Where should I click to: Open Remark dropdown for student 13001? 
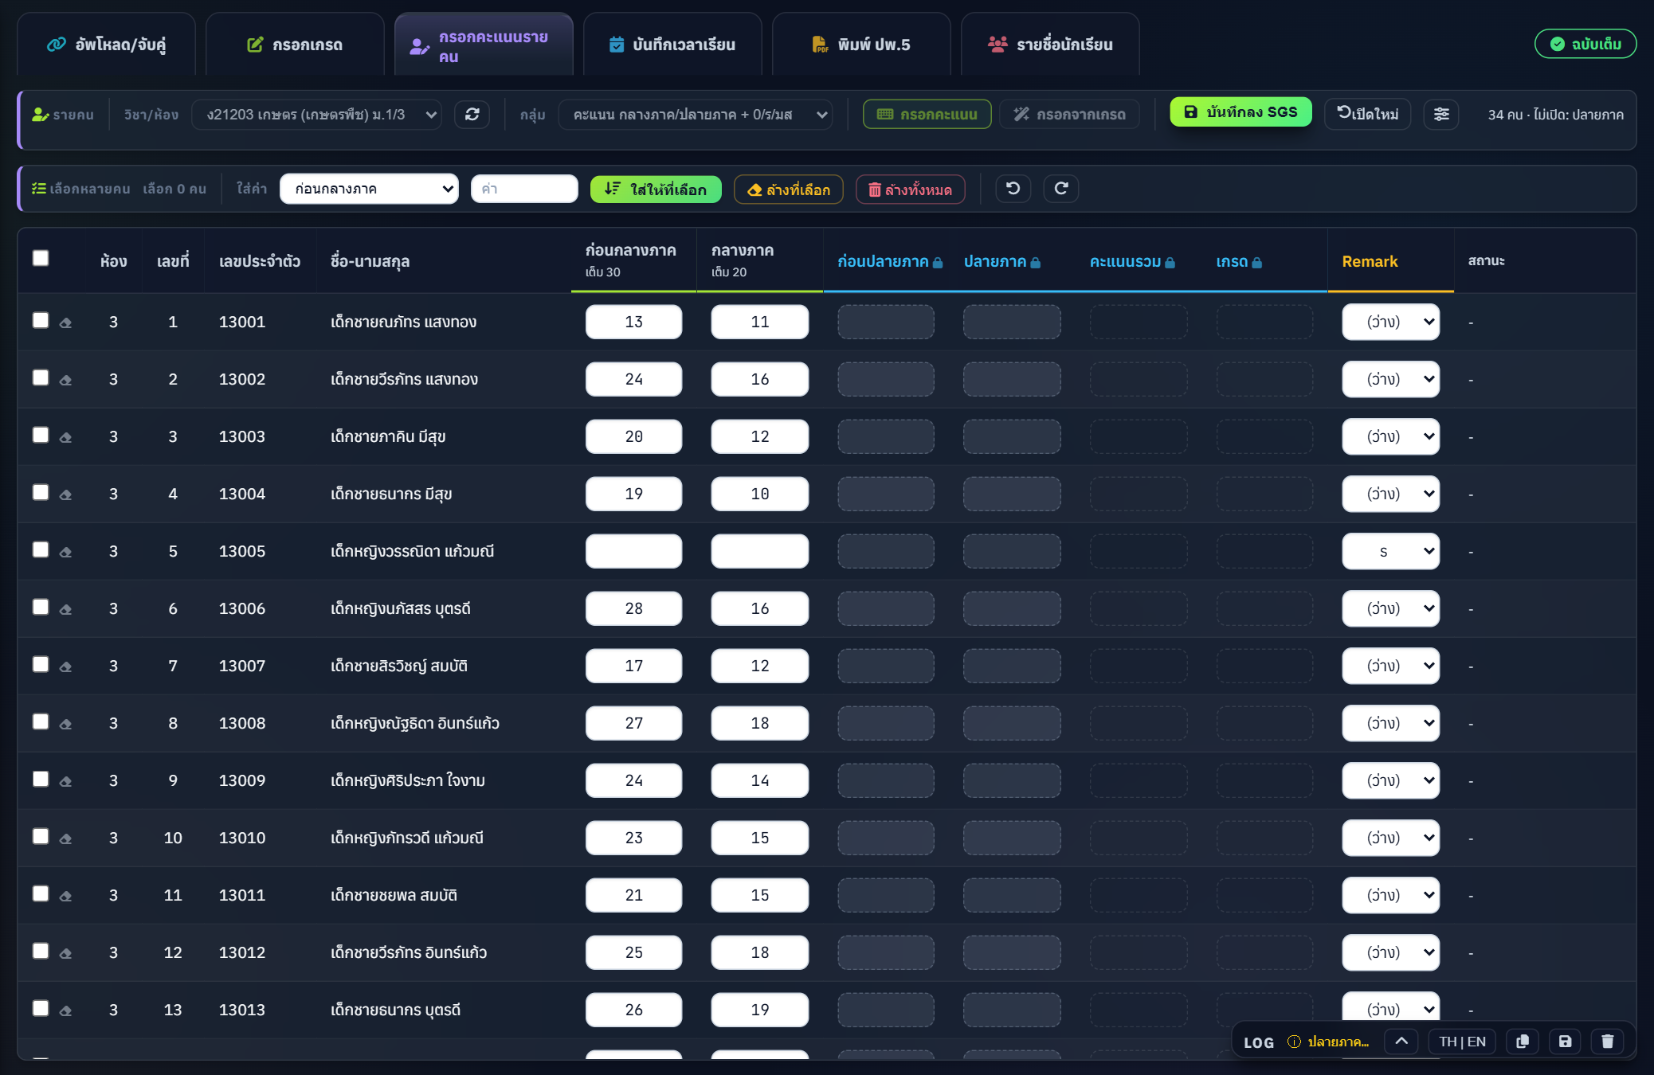coord(1390,322)
